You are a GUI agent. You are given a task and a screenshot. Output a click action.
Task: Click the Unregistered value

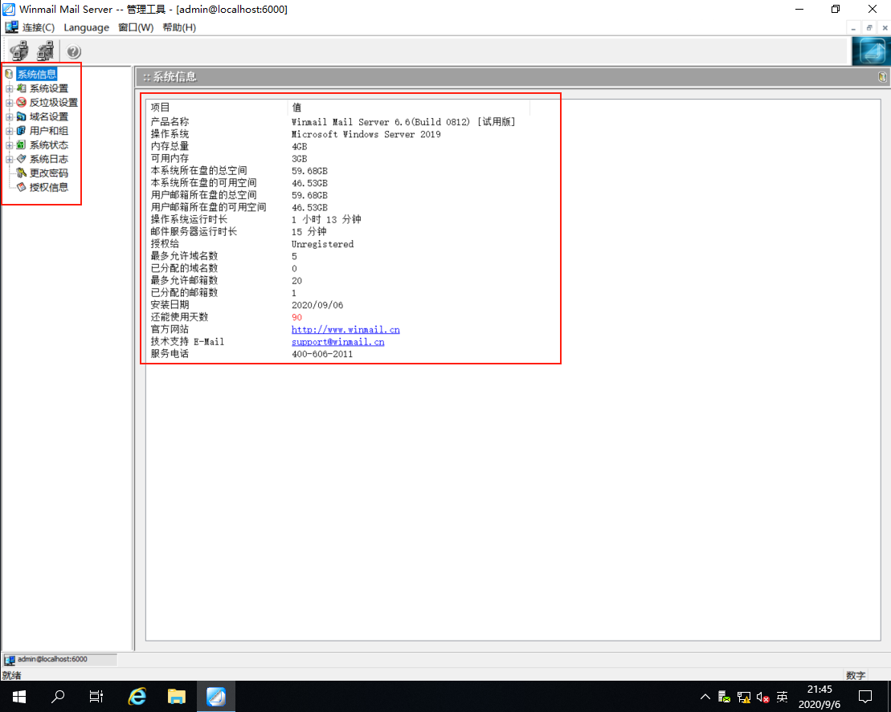click(323, 244)
